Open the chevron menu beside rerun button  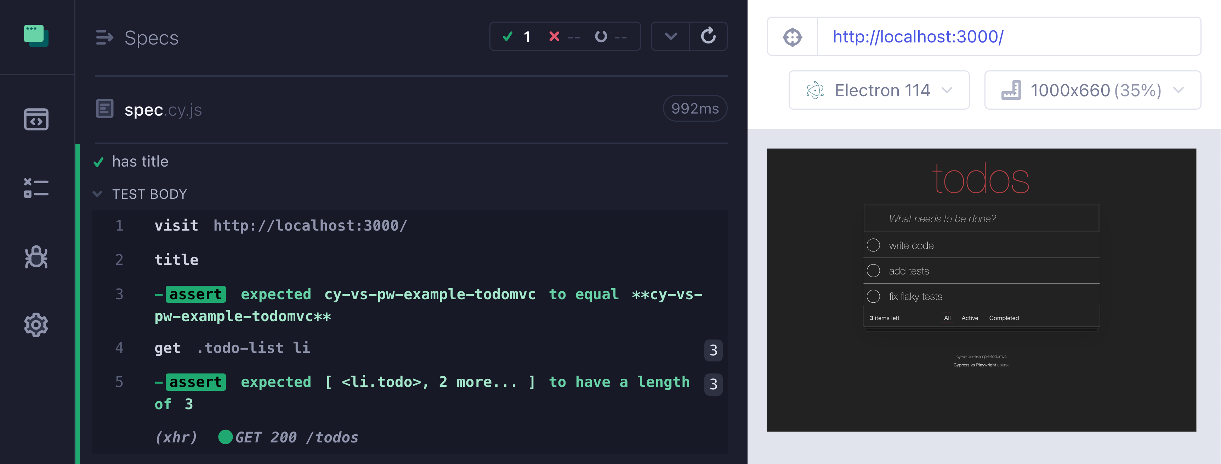click(x=671, y=36)
